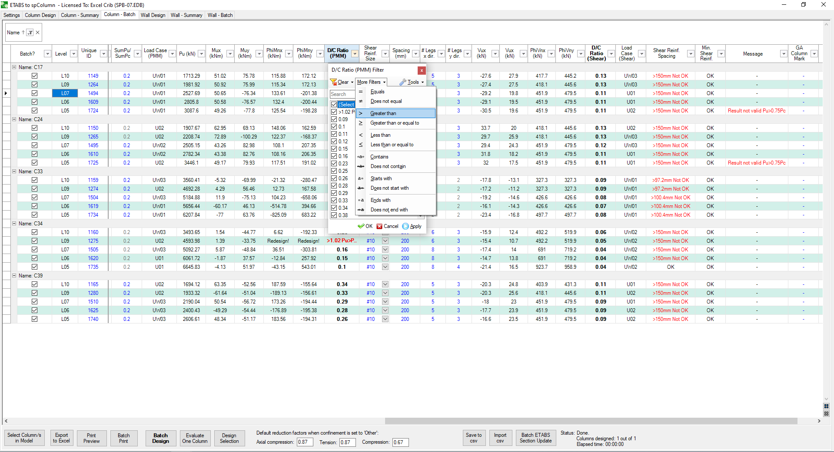Click the Batch Design button
Screen dimensions: 834x452
[x=160, y=438]
